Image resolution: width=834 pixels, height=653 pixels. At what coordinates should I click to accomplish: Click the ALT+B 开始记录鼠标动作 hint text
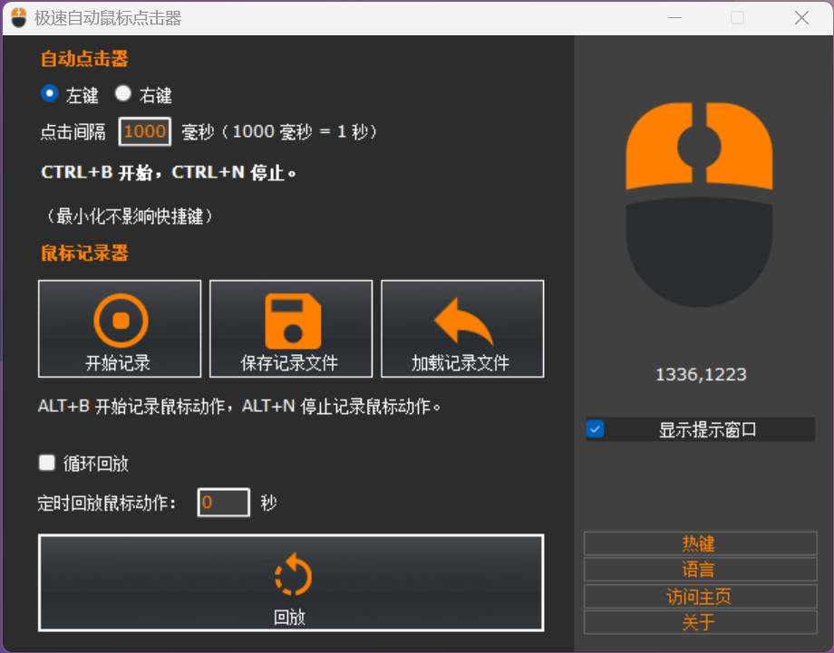239,407
